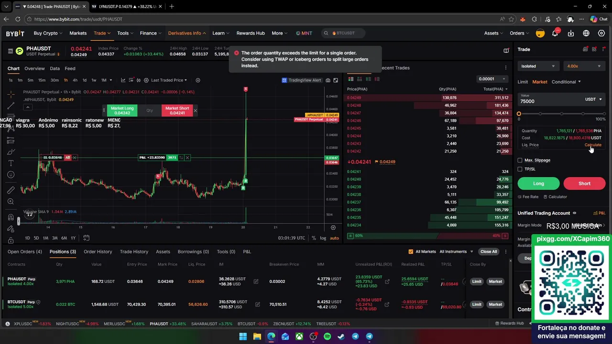Open the hamburger menu next to PHAUSDT
The width and height of the screenshot is (612, 344).
(10, 51)
